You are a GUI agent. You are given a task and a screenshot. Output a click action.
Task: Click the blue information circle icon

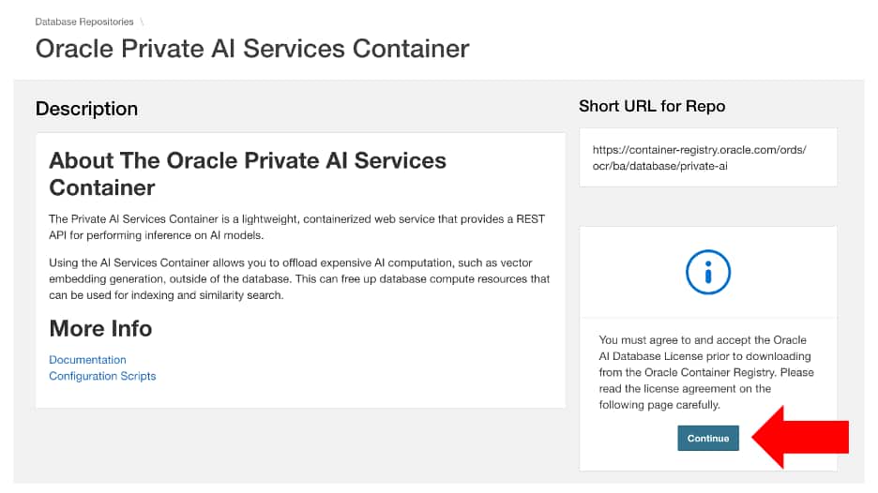tap(708, 272)
